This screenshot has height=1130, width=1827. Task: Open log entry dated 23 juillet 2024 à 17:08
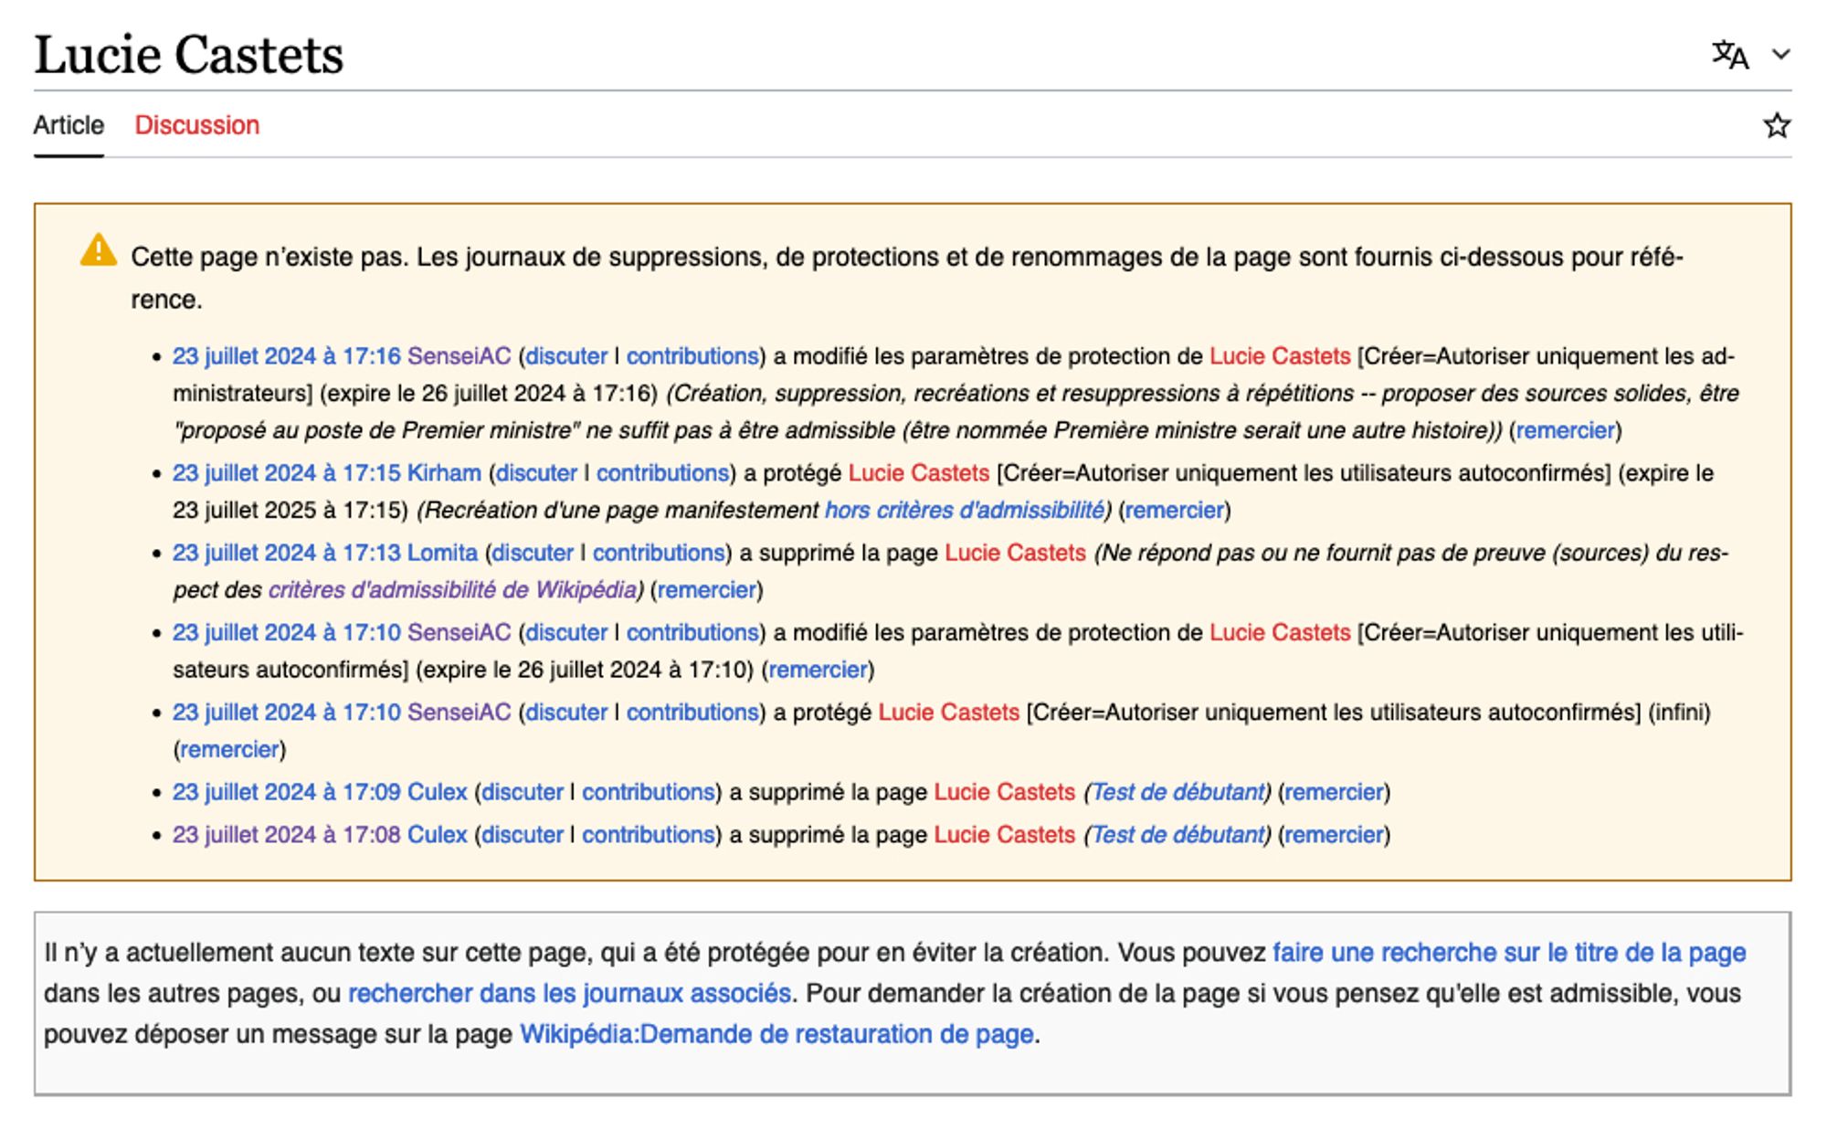tap(287, 835)
